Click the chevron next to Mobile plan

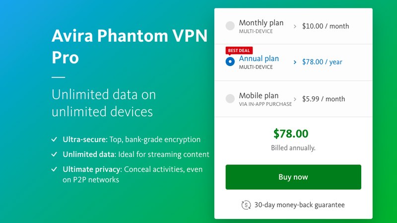pyautogui.click(x=295, y=99)
